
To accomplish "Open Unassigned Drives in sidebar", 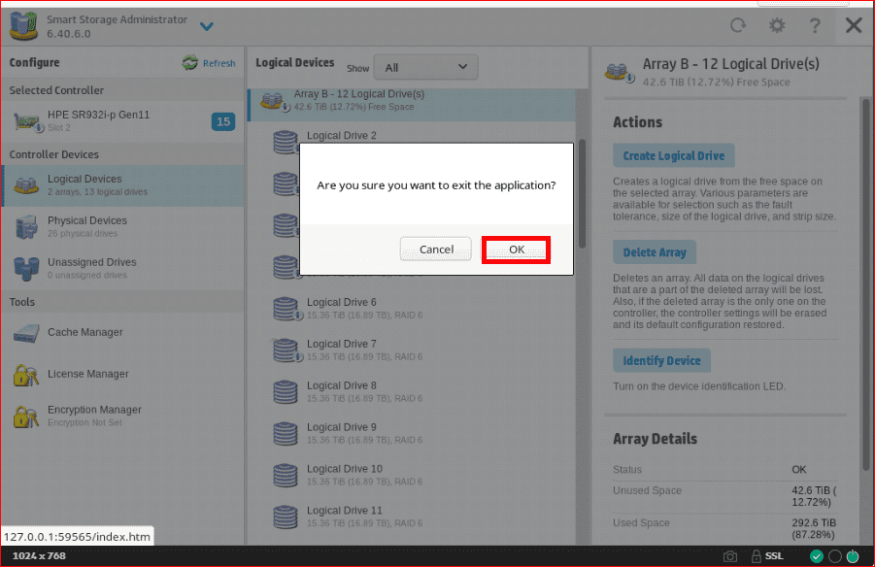I will pos(91,268).
